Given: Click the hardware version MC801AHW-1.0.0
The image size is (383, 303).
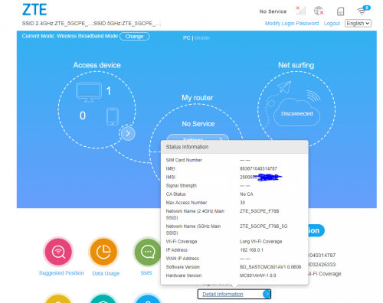Looking at the screenshot, I should coord(258,275).
